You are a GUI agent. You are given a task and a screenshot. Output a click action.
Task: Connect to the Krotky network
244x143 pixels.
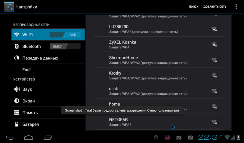[158, 75]
